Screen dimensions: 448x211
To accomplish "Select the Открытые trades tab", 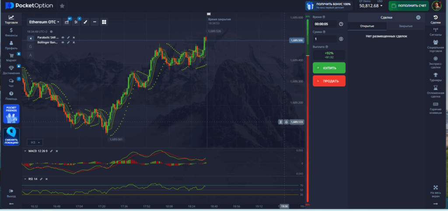I will point(367,27).
